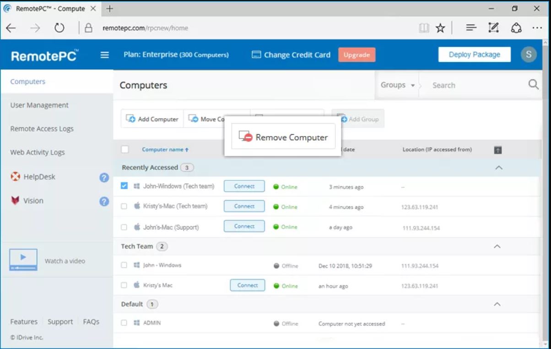Connect to Kristy's Mac in Tech Team

pos(248,285)
